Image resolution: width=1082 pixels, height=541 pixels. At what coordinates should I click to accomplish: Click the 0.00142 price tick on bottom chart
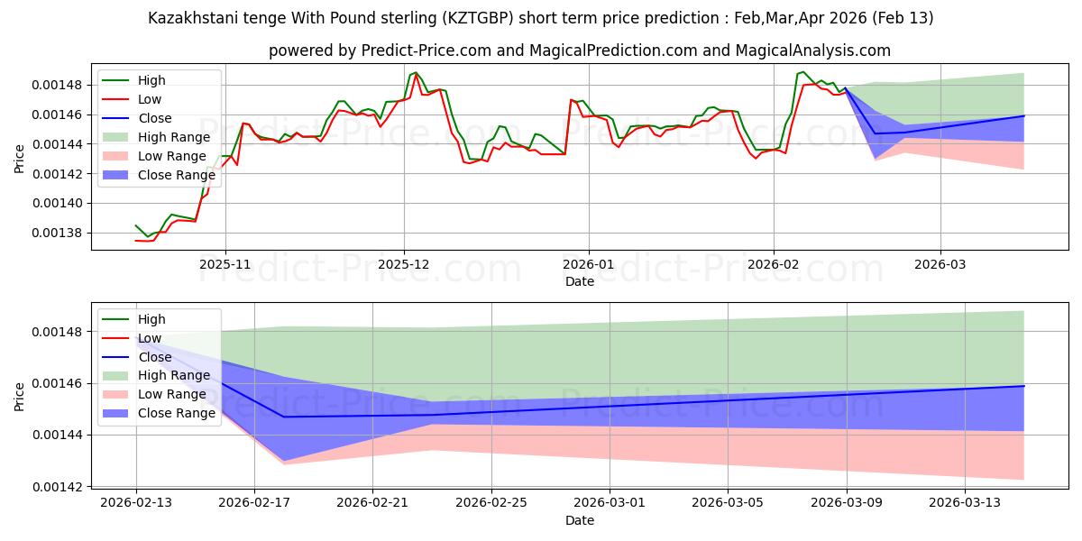[x=59, y=487]
